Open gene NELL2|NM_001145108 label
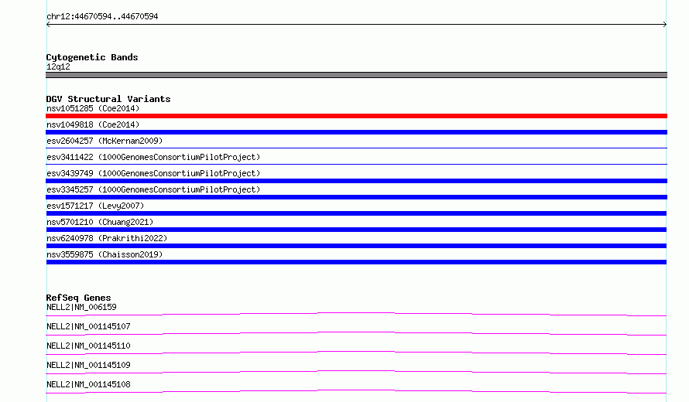This screenshot has height=402, width=689. (x=88, y=384)
